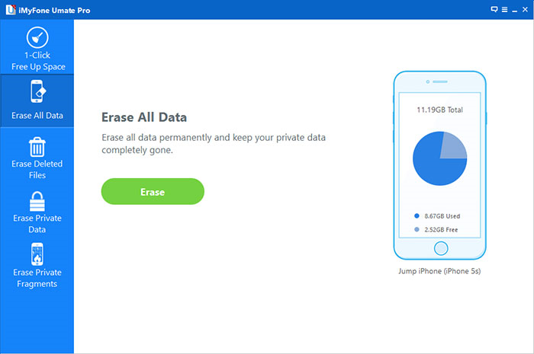Close the iMyFone Umate Pro window

click(x=526, y=8)
